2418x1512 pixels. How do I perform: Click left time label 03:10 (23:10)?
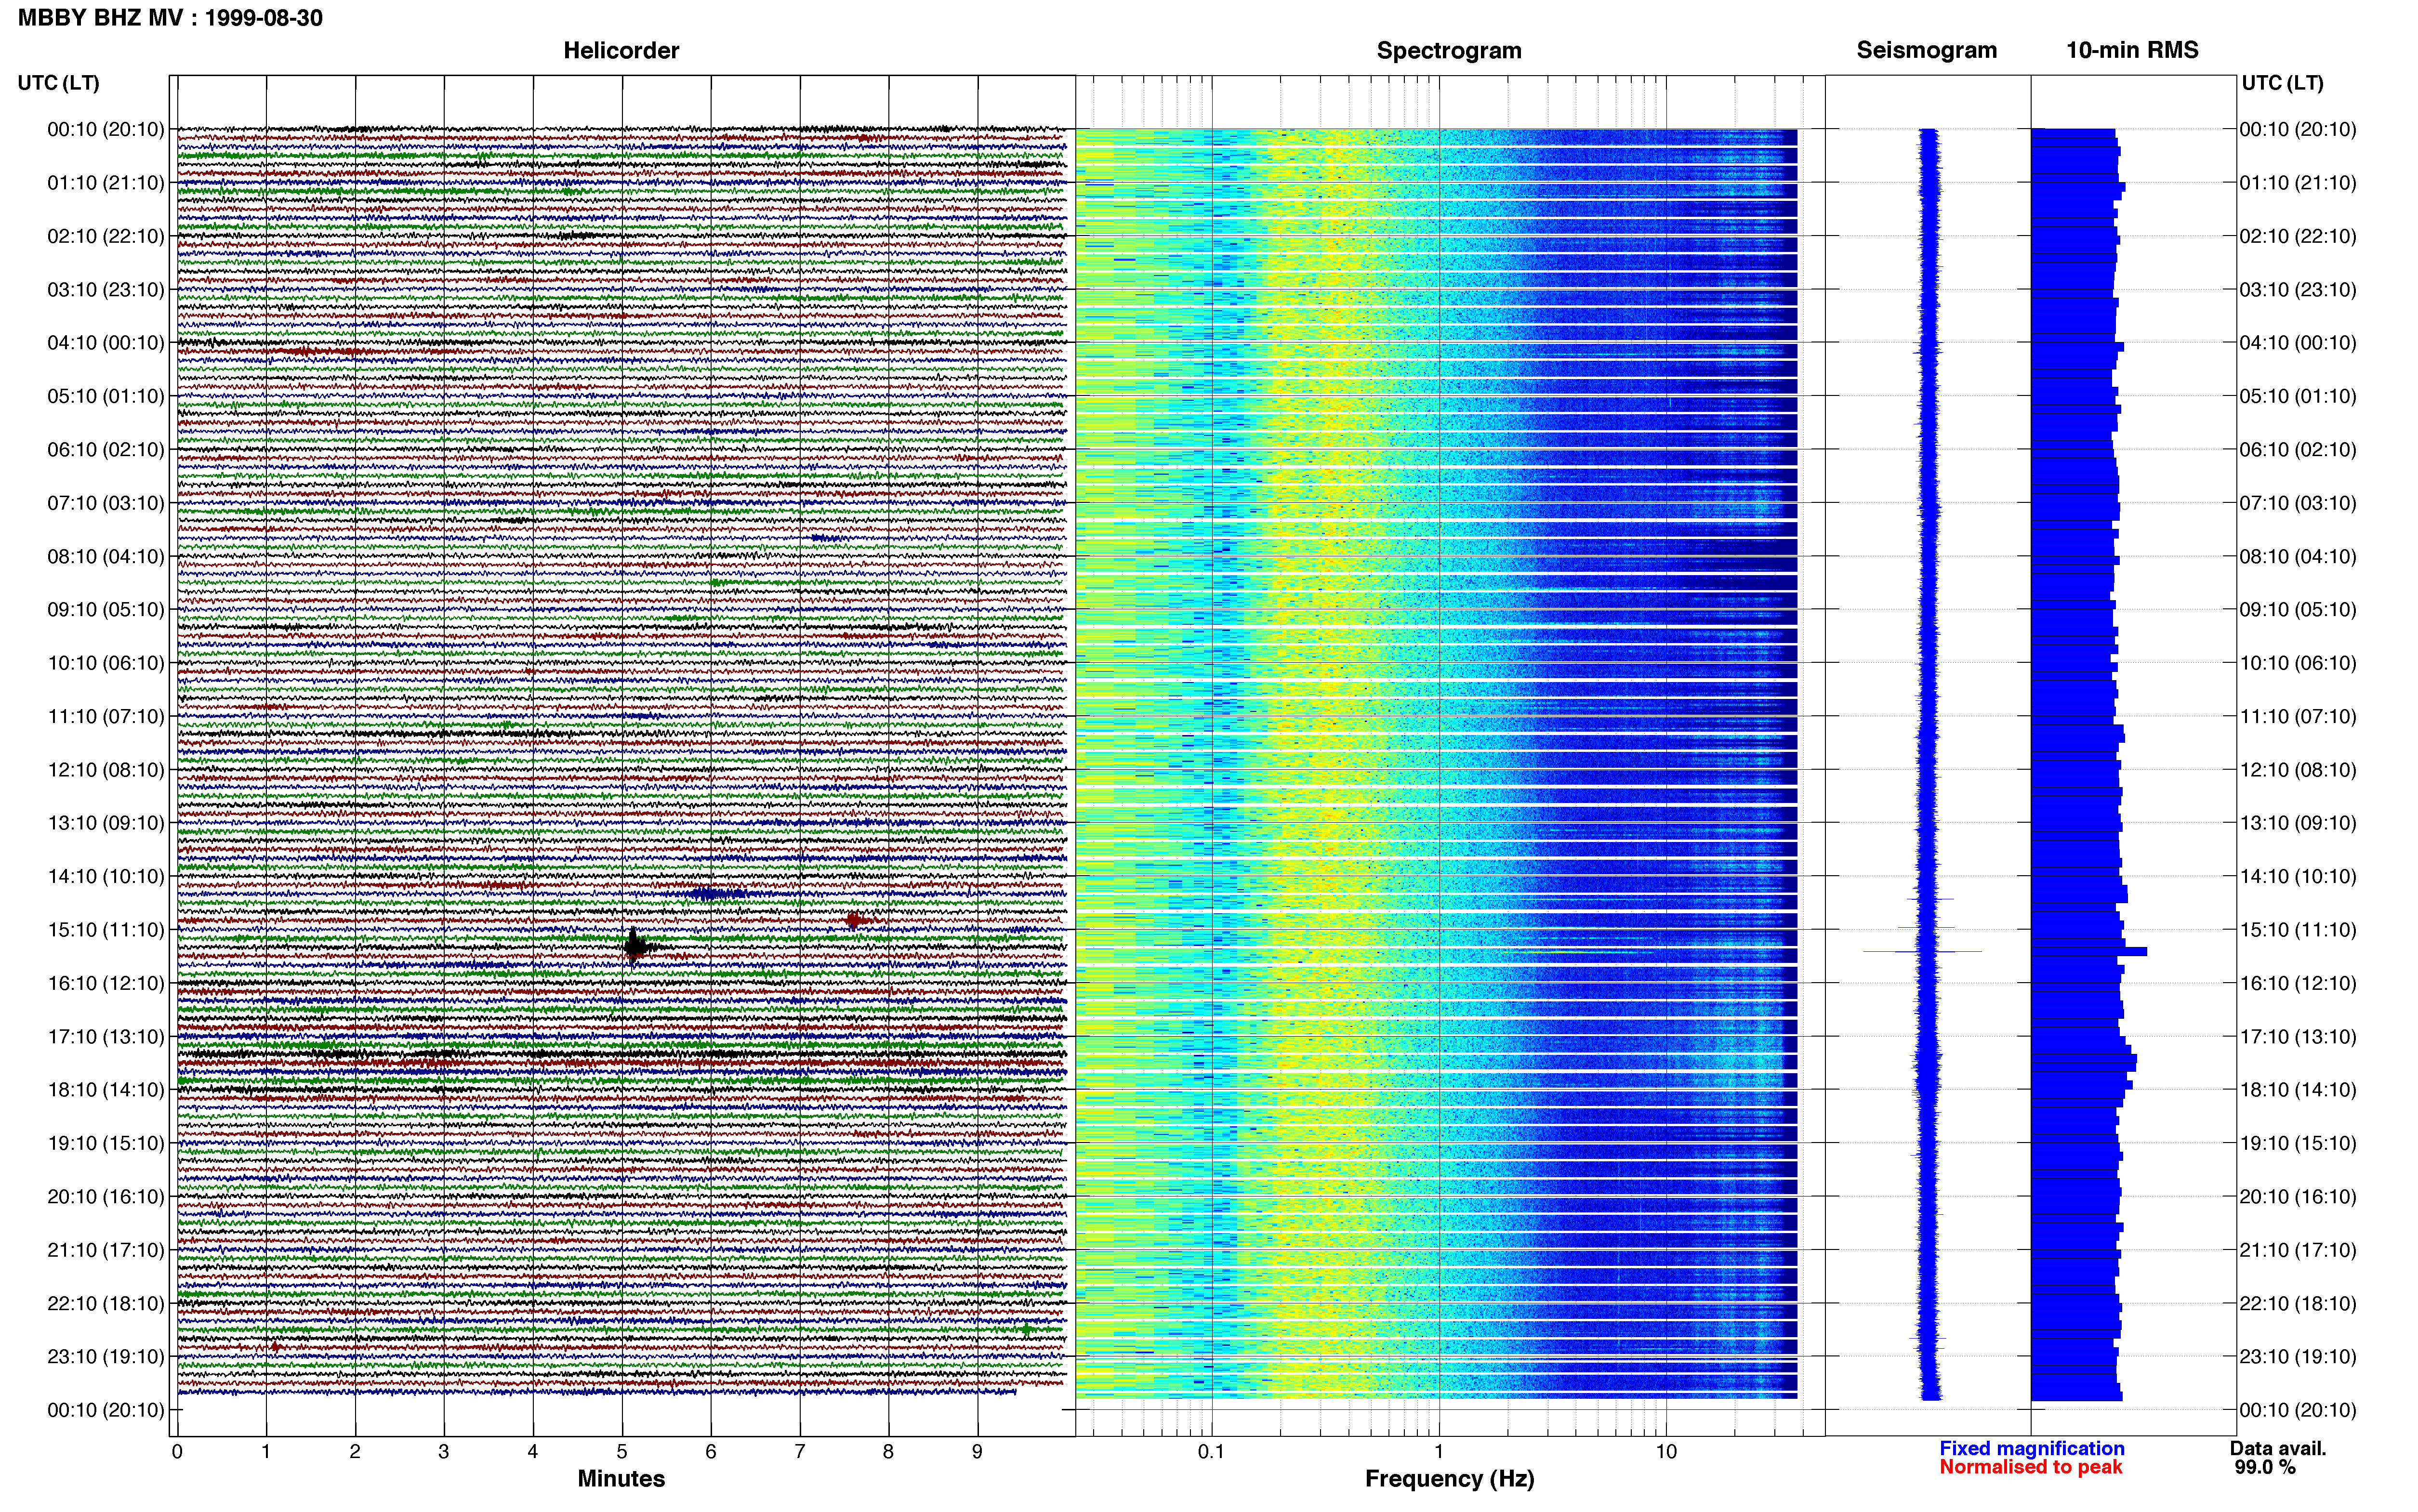[106, 289]
